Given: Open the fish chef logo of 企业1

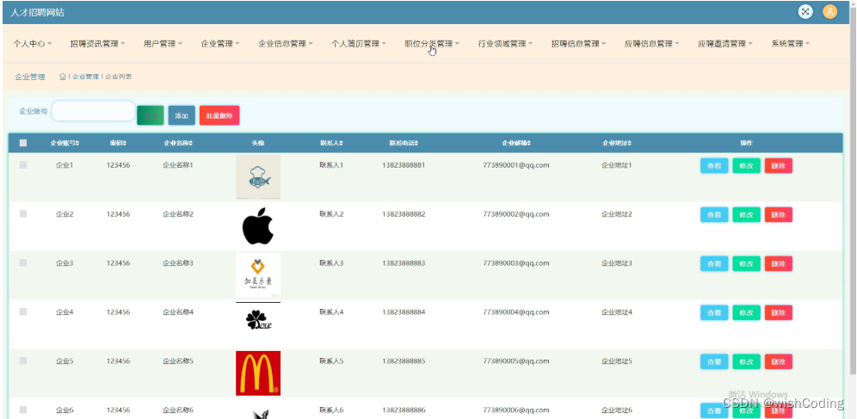Looking at the screenshot, I should pos(258,177).
